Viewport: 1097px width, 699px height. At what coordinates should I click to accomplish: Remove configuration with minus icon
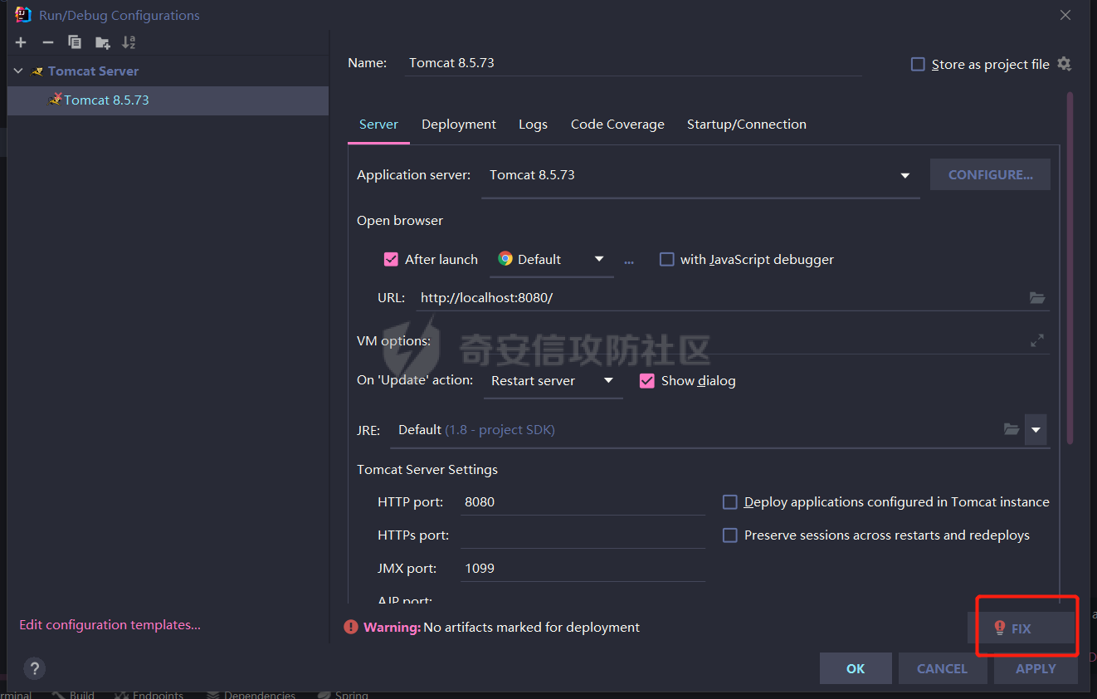[x=47, y=42]
